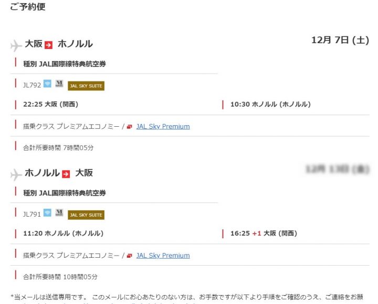Open the JAL Sky Premium link in the 大阪 → ホノルル flight
The width and height of the screenshot is (378, 304).
163,126
